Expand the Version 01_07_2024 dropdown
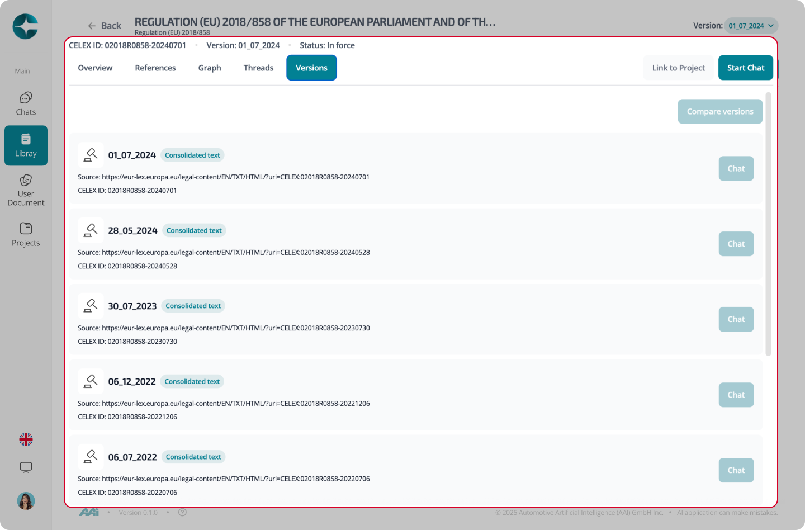Viewport: 805px width, 530px height. [751, 26]
